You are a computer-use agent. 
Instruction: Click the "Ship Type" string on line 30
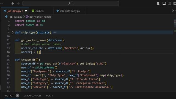pos(57,75)
